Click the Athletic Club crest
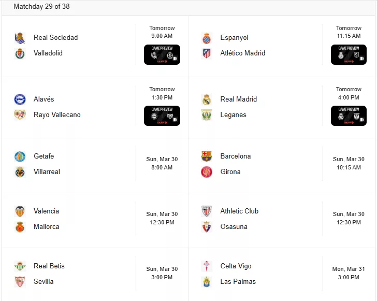Image resolution: width=377 pixels, height=301 pixels. (x=207, y=211)
